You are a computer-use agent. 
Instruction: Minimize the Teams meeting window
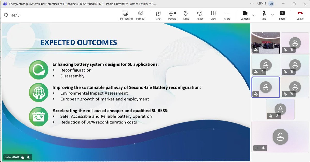point(284,4)
